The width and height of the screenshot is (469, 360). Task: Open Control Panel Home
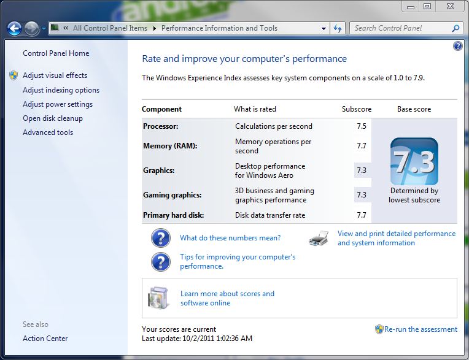56,53
